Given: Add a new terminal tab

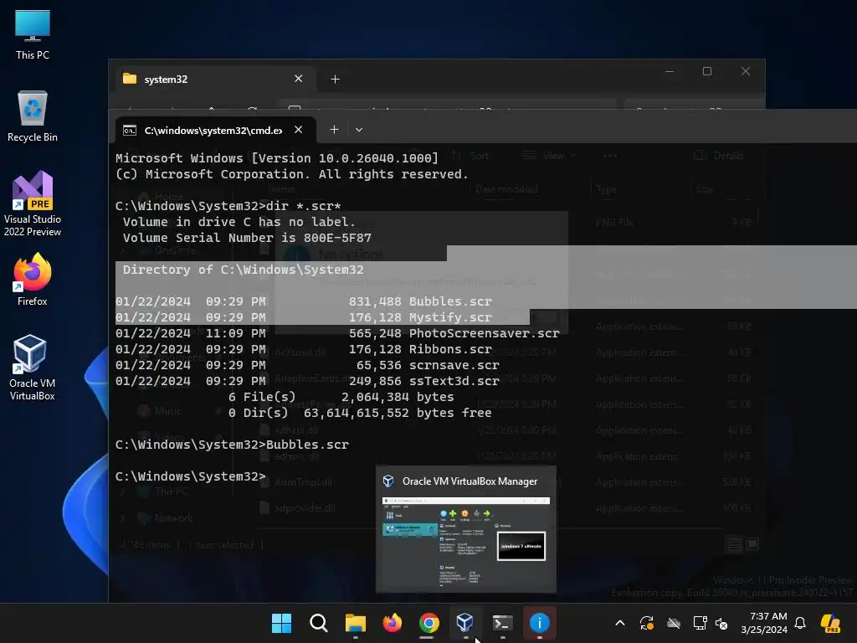Looking at the screenshot, I should [x=335, y=130].
